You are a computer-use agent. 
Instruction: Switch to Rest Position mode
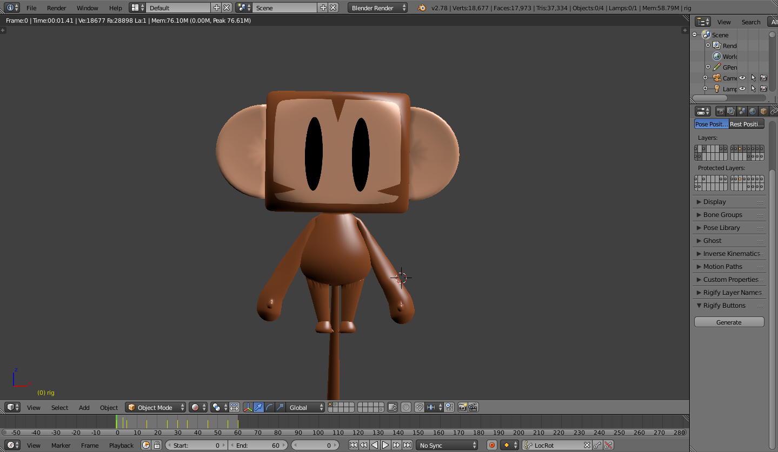point(746,124)
